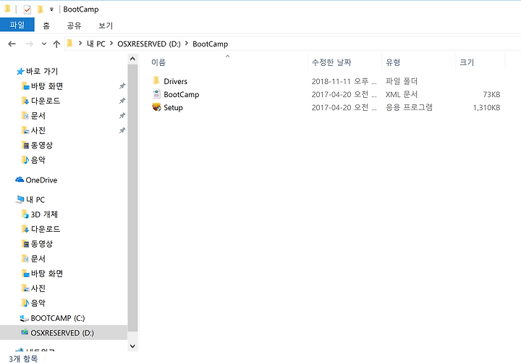Open 동영상 under 바로 가기
This screenshot has width=521, height=363.
42,145
